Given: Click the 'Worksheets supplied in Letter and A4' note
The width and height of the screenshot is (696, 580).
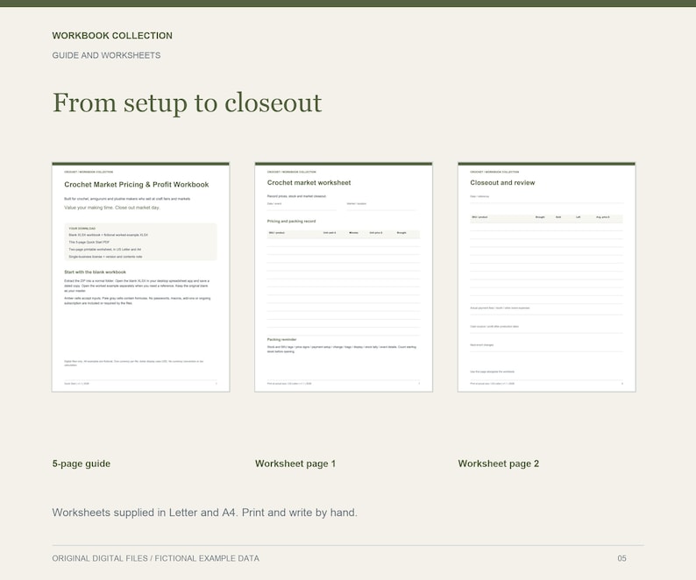Looking at the screenshot, I should 204,513.
